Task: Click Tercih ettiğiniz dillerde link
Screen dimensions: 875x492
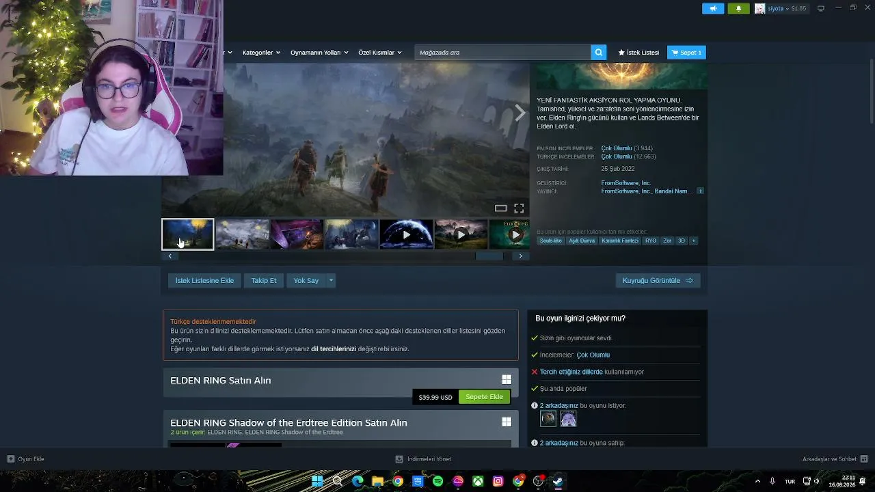Action: (x=571, y=372)
